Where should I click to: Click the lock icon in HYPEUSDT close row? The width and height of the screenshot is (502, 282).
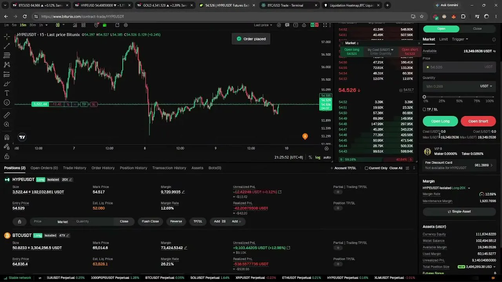[19, 222]
